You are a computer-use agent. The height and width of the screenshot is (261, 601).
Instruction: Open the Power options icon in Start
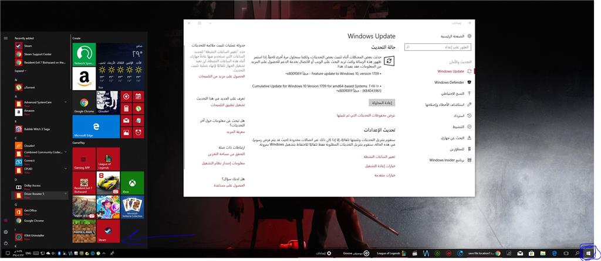click(x=6, y=243)
